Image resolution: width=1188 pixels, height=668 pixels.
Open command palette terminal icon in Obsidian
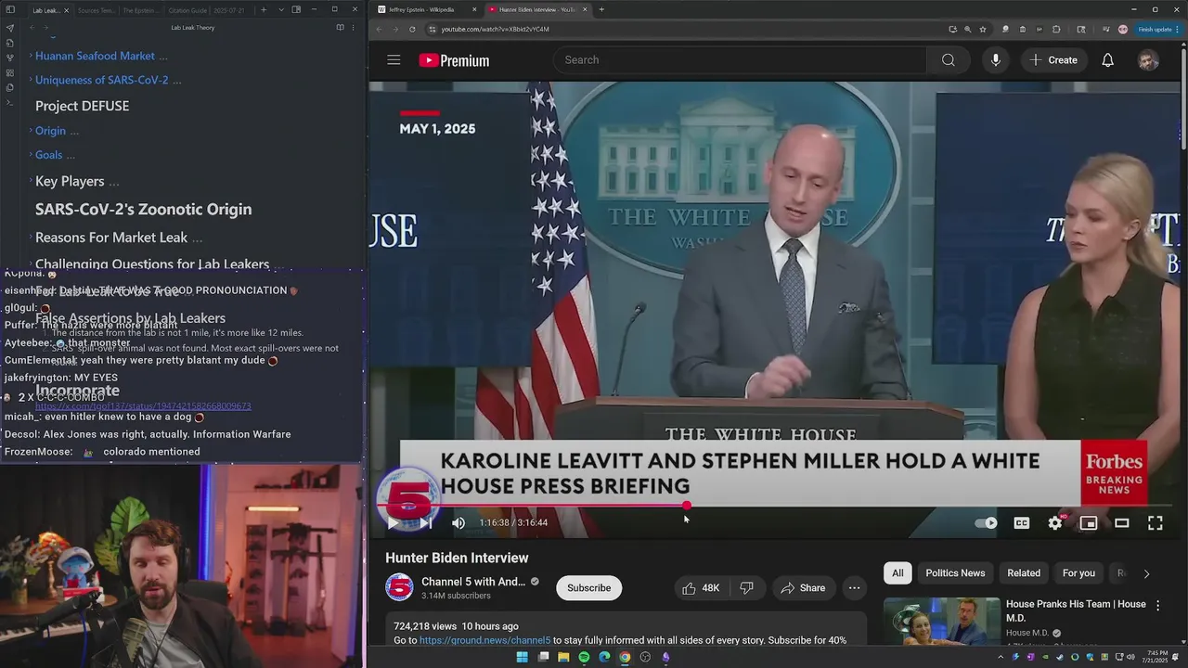click(10, 102)
